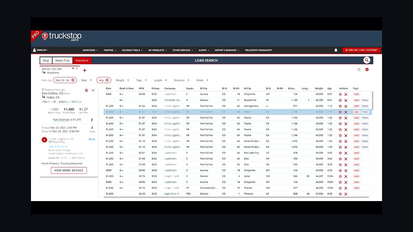The image size is (413, 232).
Task: Close the Denver, CO search tab with its X
Action: 77,68
